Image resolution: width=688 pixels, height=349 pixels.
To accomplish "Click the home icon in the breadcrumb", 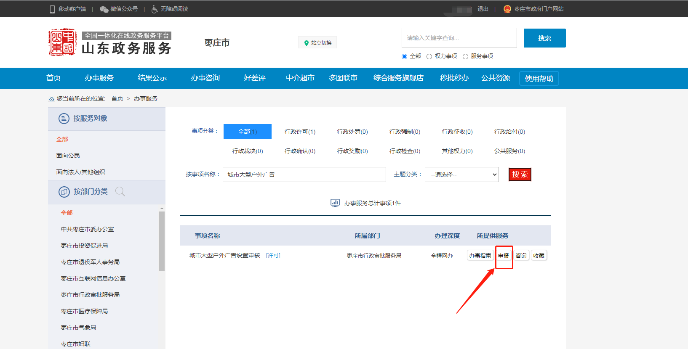I will click(51, 99).
